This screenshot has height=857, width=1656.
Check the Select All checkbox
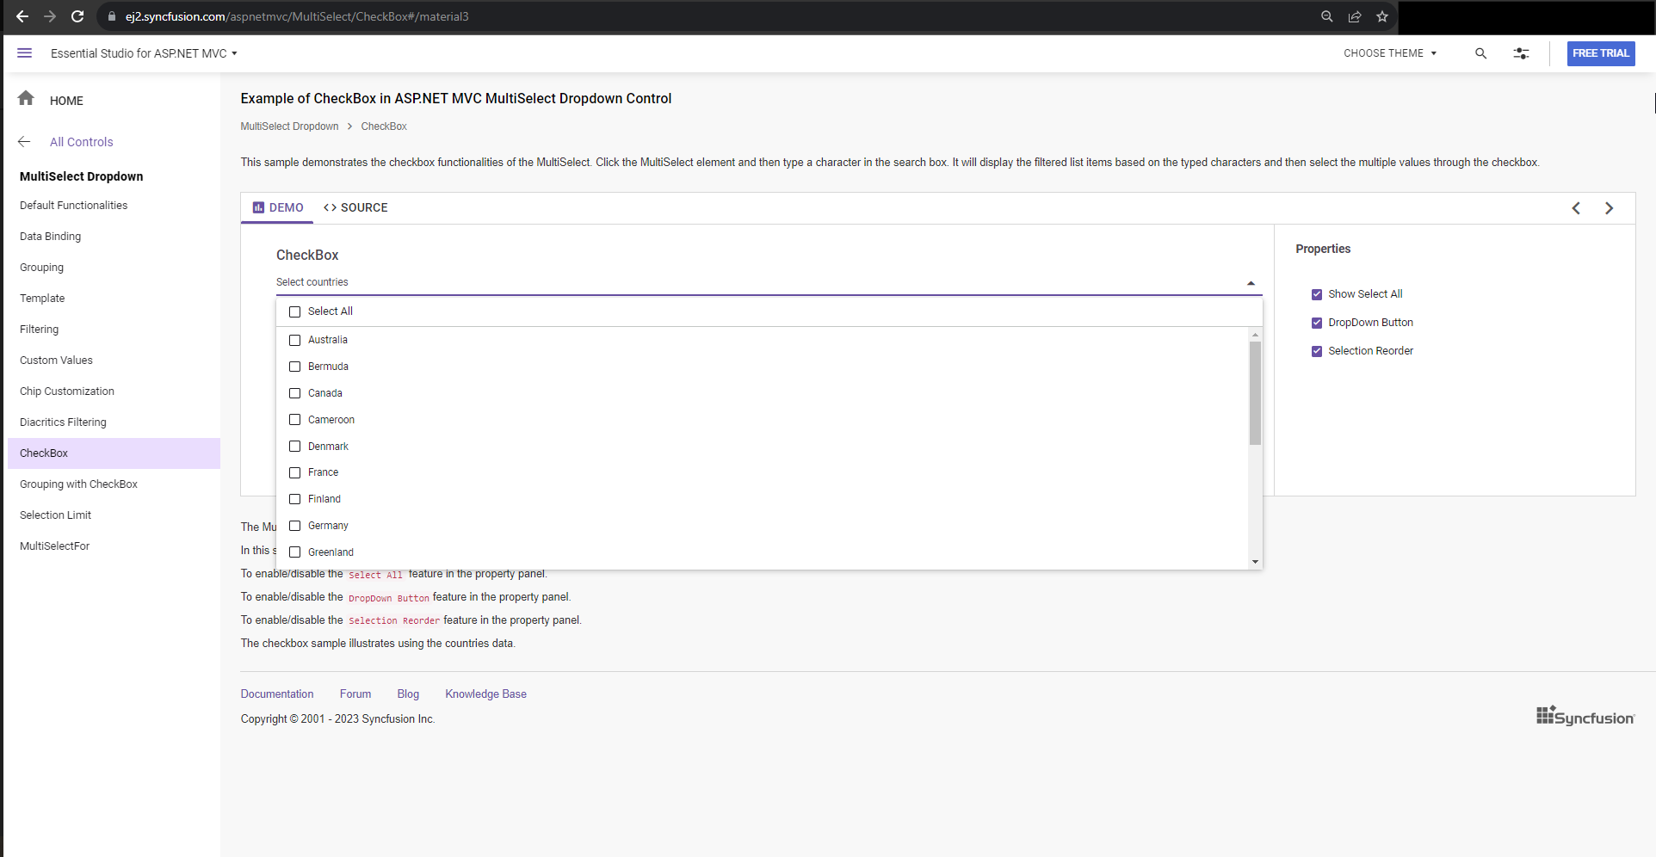[x=295, y=311]
